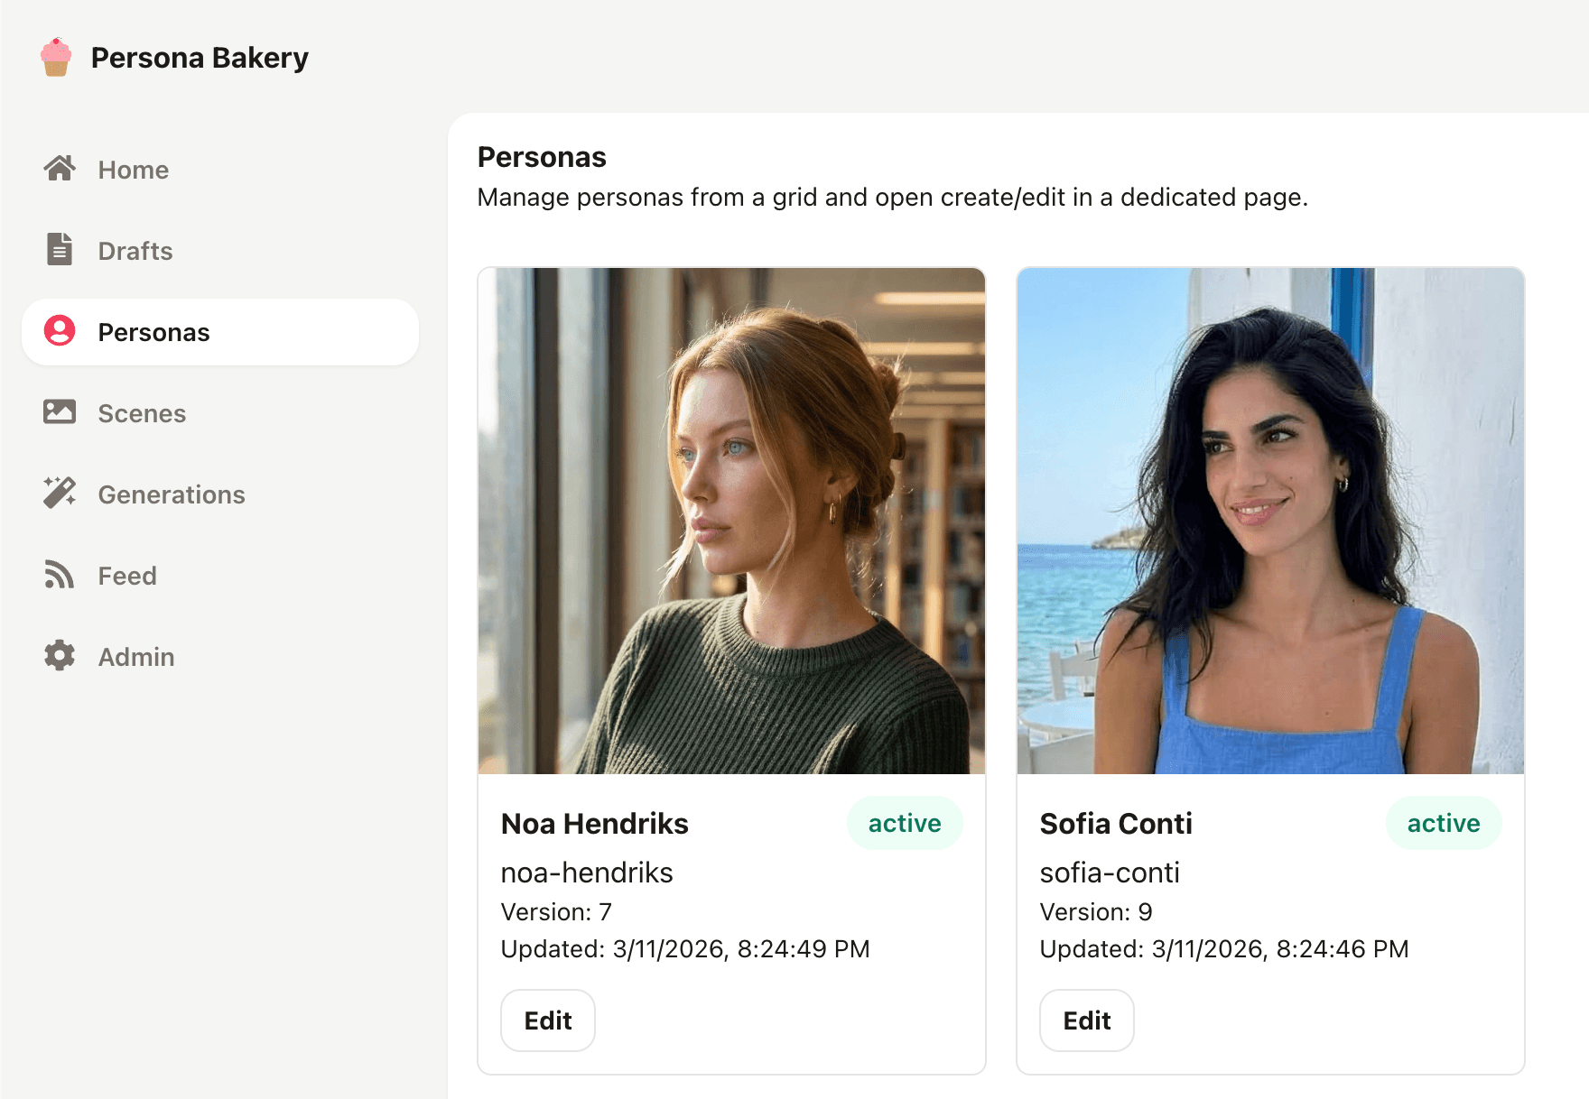The height and width of the screenshot is (1099, 1589).
Task: Open the Home sidebar entry
Action: pyautogui.click(x=132, y=169)
